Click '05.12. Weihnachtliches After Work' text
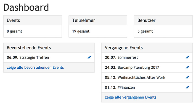 click(135, 77)
